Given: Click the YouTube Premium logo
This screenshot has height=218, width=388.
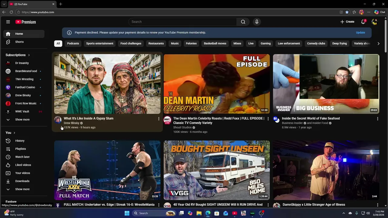Looking at the screenshot, I should [26, 22].
